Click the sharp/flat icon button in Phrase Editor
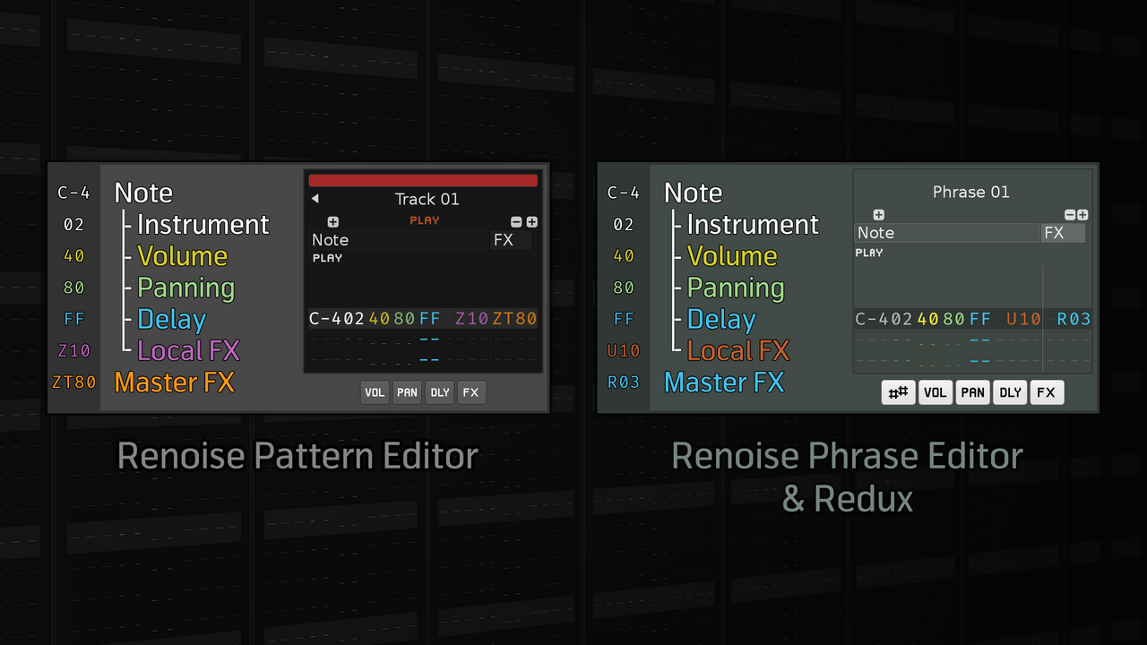 tap(898, 392)
